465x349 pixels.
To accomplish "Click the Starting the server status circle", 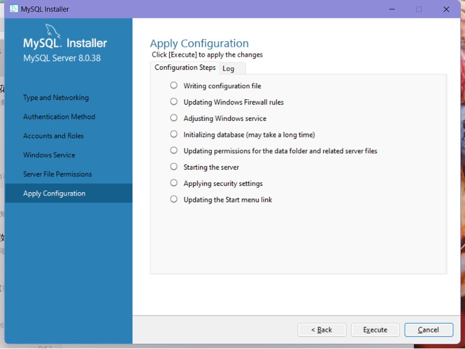I will click(174, 167).
